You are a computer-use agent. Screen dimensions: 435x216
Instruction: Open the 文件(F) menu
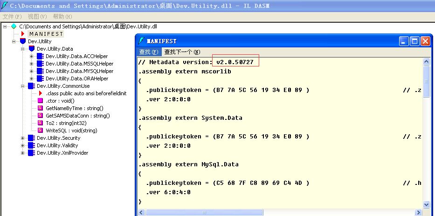12,17
